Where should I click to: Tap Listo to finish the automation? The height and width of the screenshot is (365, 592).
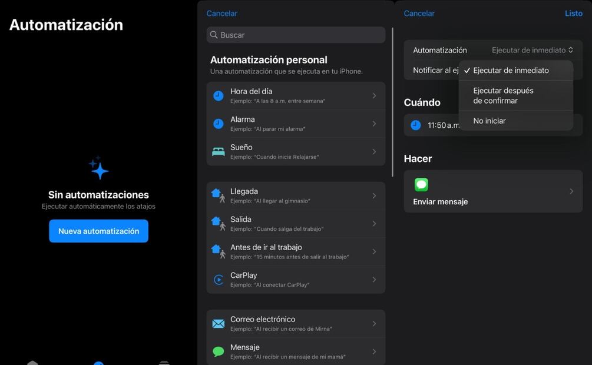(x=573, y=14)
